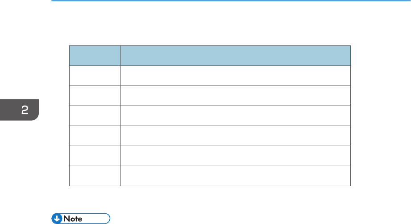Click the narrow blue header cell
The image size is (411, 224).
coord(95,55)
